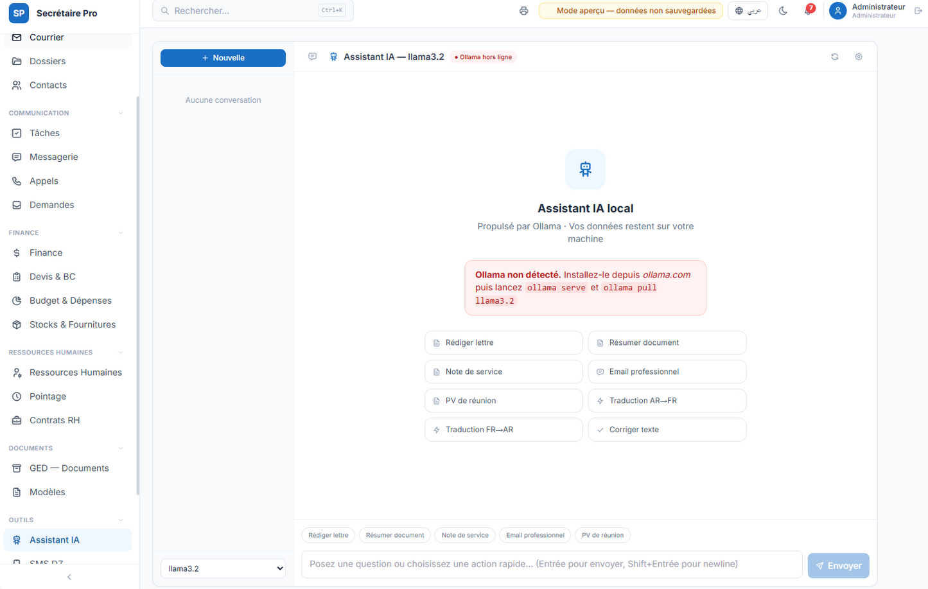The image size is (928, 589).
Task: Click the refresh icon in assistant header
Action: click(x=835, y=57)
